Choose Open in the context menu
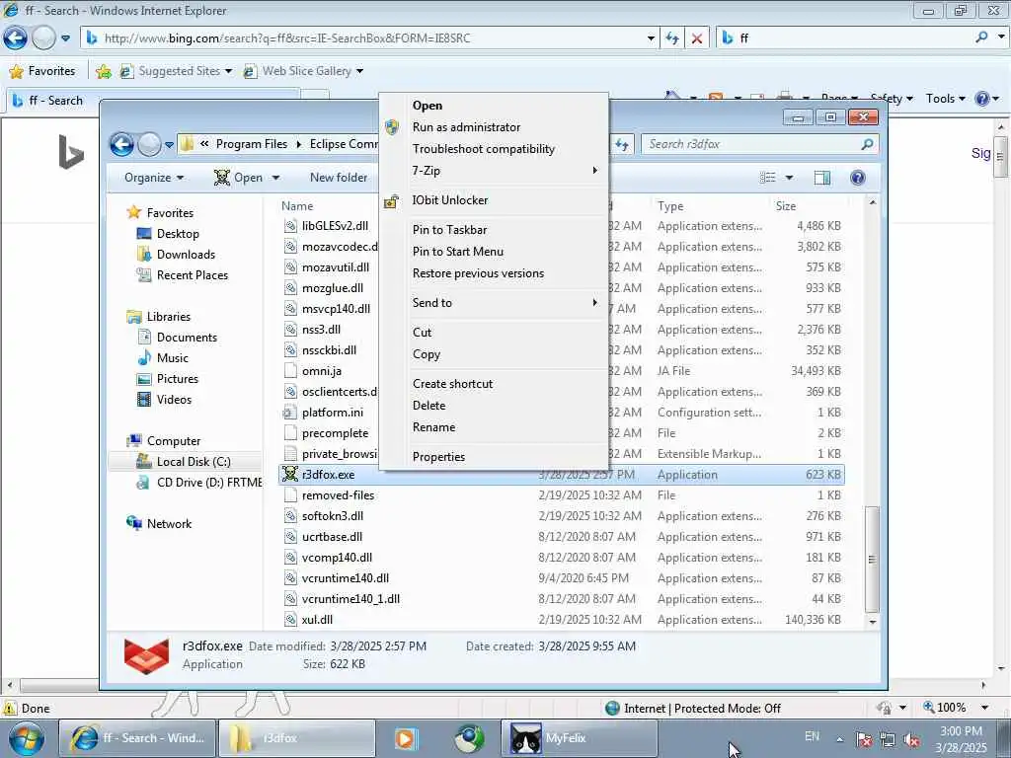This screenshot has width=1011, height=758. [427, 105]
